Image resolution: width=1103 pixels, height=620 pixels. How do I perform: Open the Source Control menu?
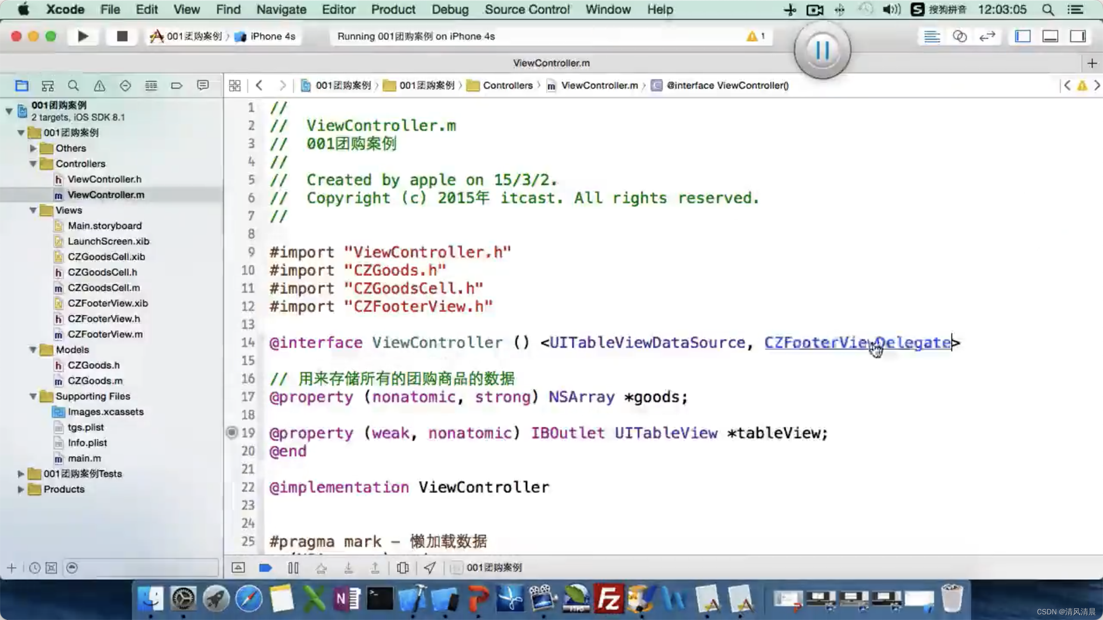tap(527, 9)
